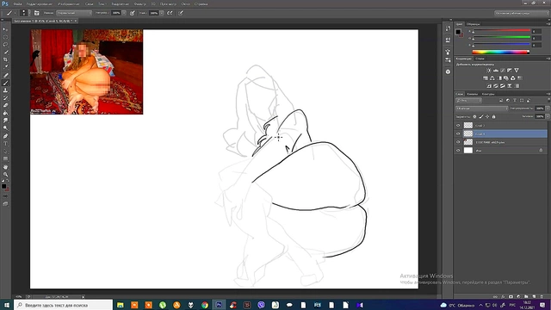The height and width of the screenshot is (310, 551).
Task: Select the Horizontal Type tool
Action: pos(5,144)
